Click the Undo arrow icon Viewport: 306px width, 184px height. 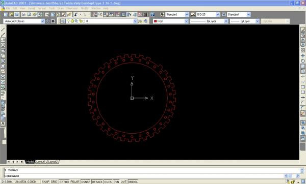(76, 15)
